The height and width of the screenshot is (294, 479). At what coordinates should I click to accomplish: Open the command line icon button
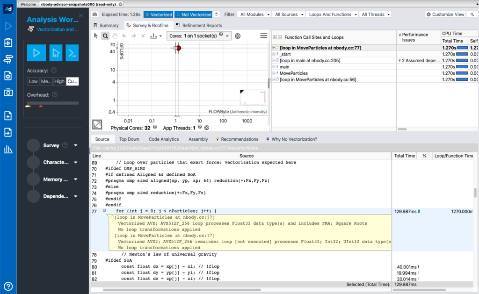click(72, 52)
